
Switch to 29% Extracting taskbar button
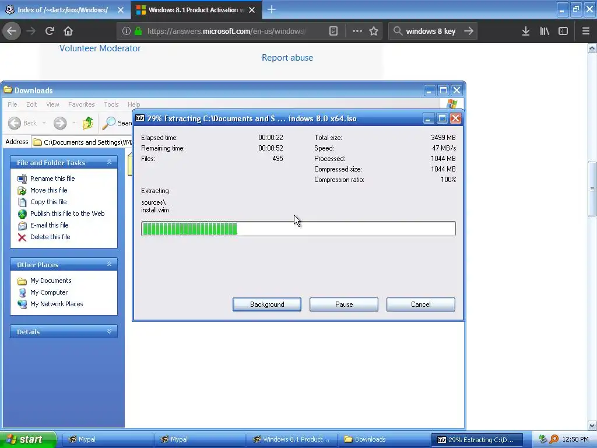tap(476, 439)
